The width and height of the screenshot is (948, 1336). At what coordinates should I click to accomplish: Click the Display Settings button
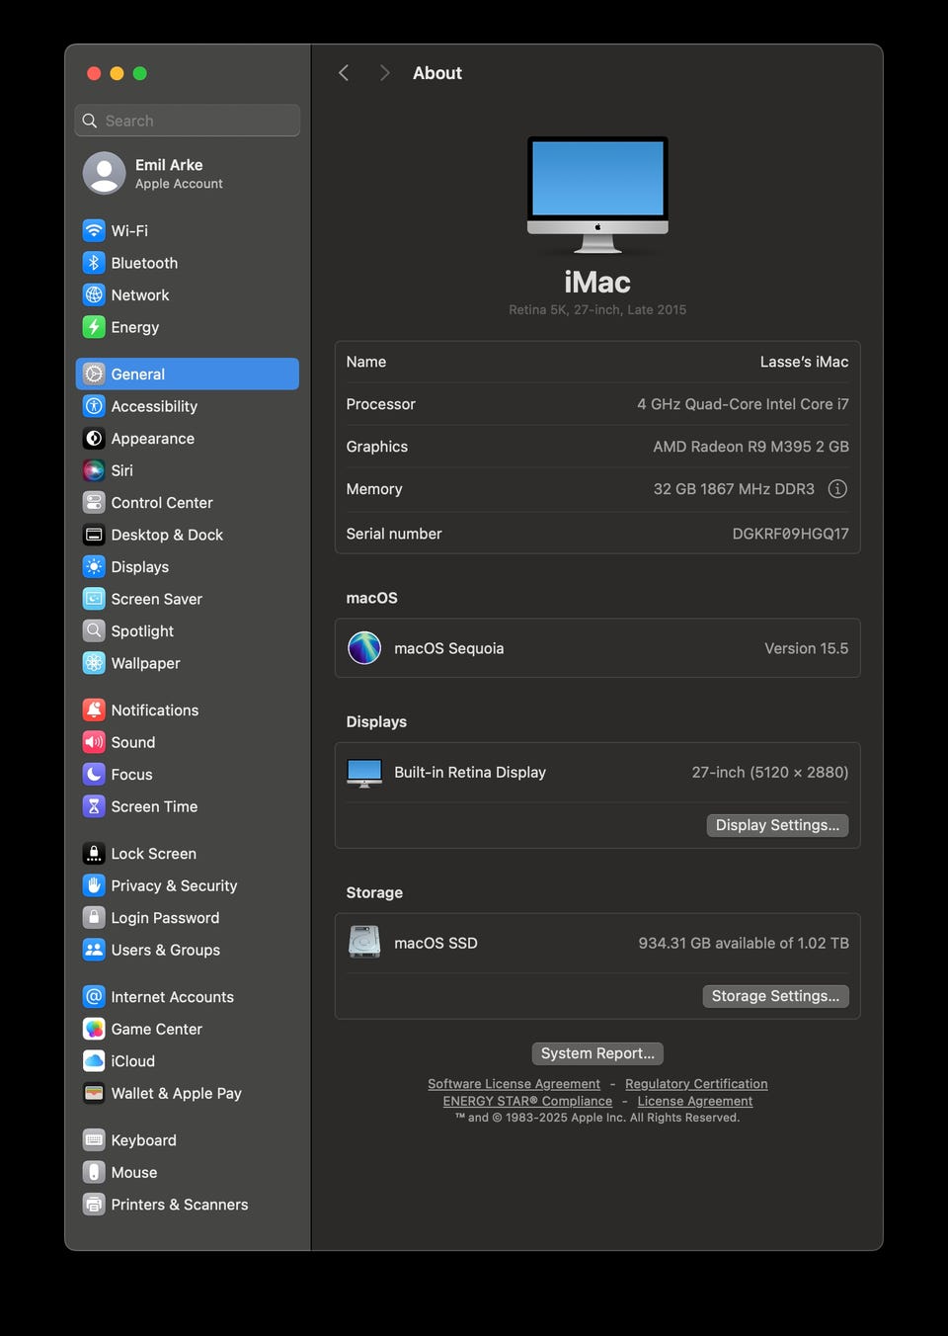(777, 825)
